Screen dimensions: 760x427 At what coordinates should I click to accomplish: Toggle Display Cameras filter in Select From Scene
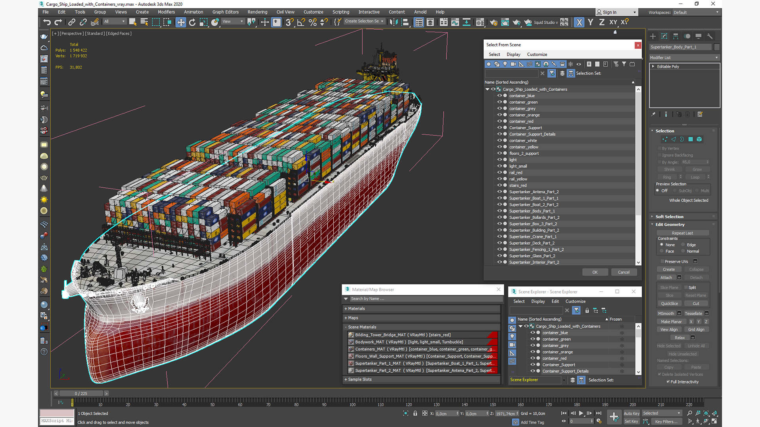(x=513, y=64)
